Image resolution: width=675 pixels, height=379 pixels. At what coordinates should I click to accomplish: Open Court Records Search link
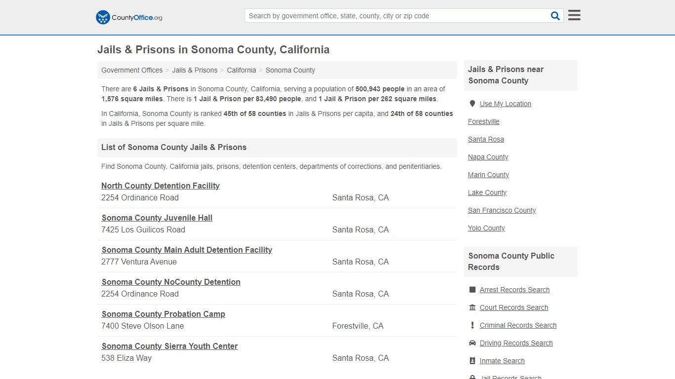(x=514, y=307)
